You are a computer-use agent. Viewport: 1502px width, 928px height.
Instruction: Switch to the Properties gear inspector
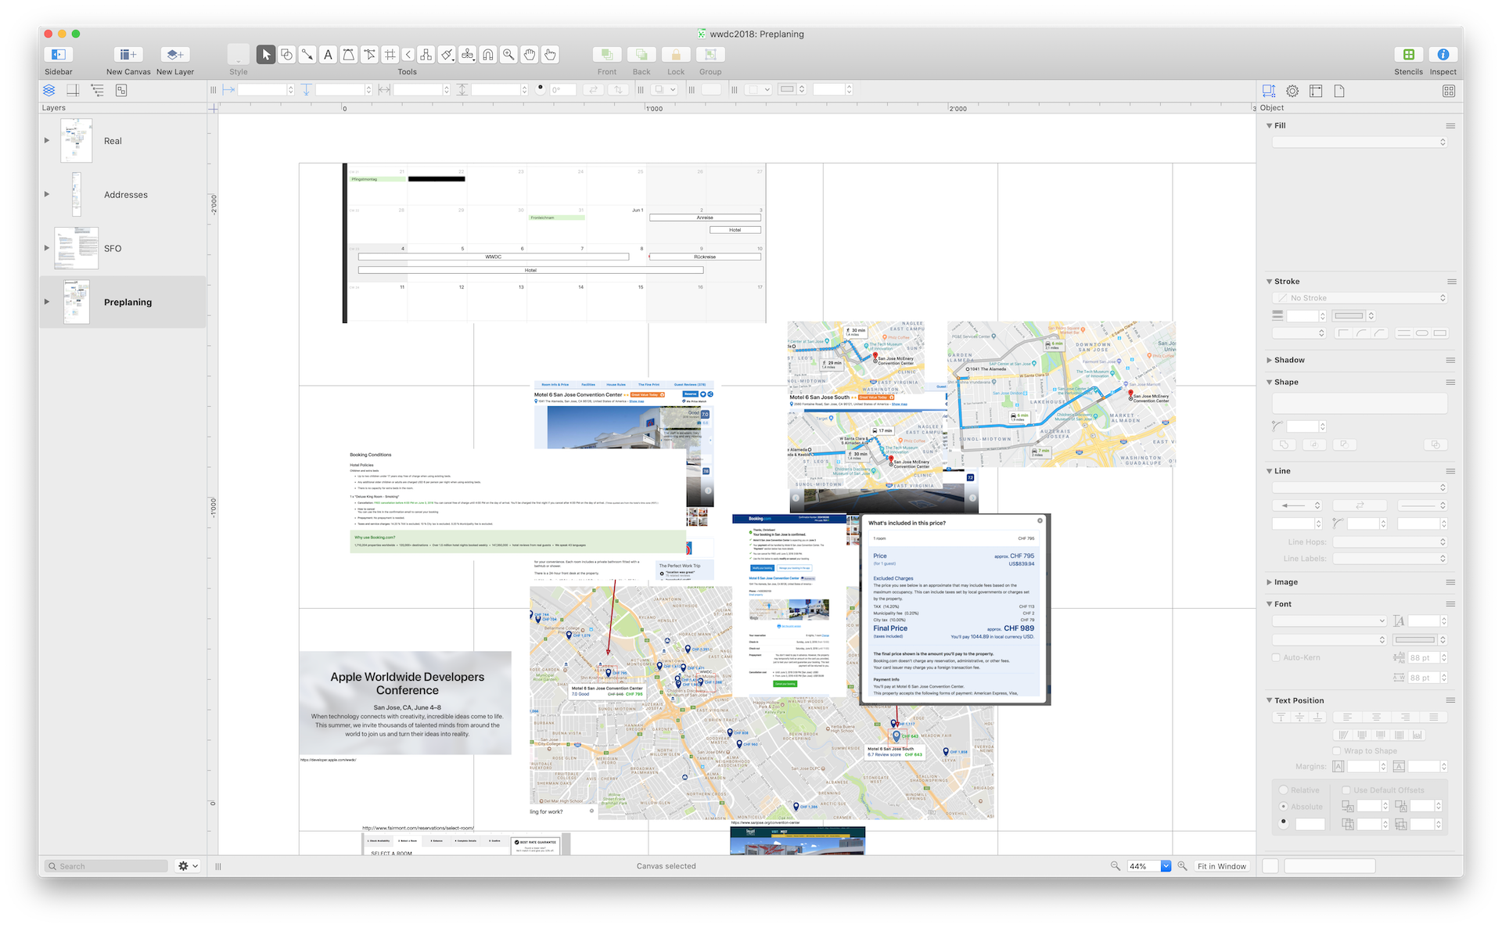coord(1292,91)
